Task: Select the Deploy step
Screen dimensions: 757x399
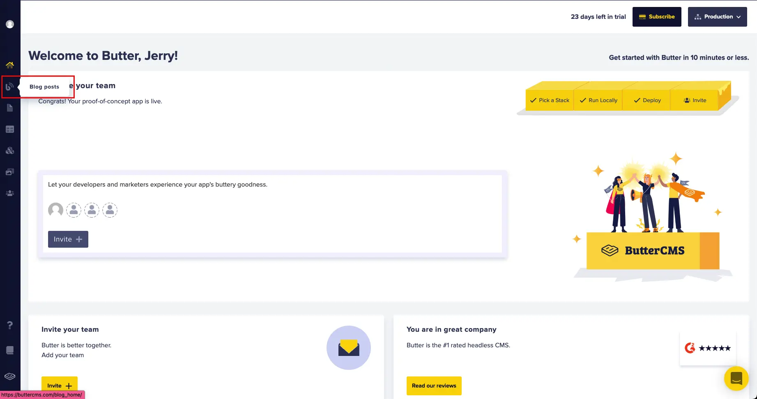Action: (647, 100)
